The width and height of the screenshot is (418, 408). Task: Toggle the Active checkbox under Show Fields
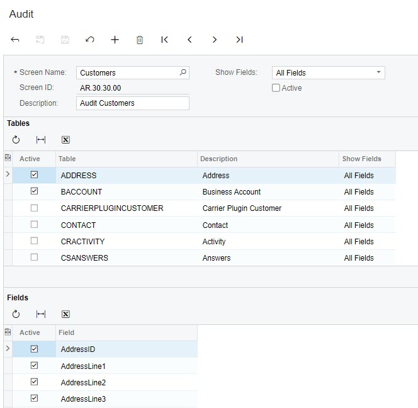pyautogui.click(x=276, y=88)
